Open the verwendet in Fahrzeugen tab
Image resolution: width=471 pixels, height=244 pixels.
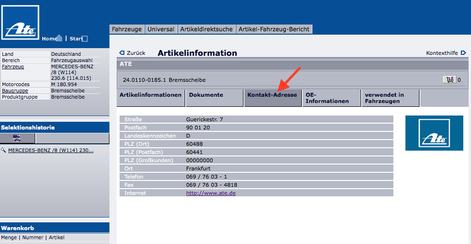pos(384,98)
